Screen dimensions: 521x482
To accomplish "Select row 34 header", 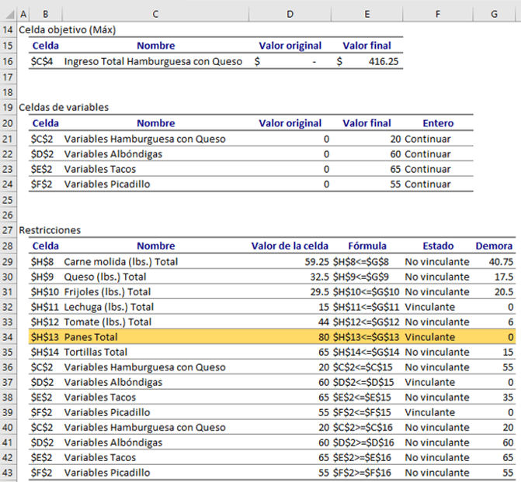I will [x=8, y=337].
